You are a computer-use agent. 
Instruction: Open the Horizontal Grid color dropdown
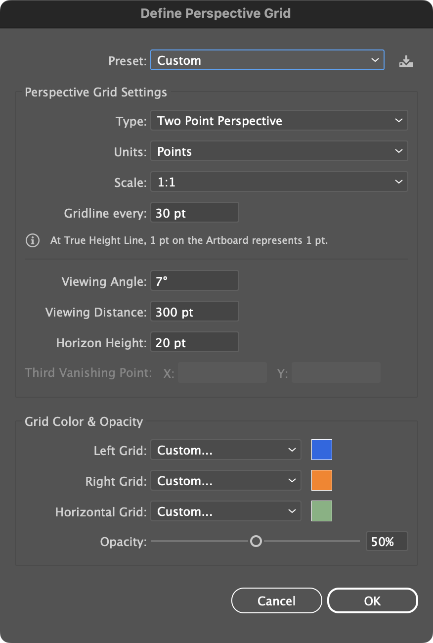(x=225, y=511)
